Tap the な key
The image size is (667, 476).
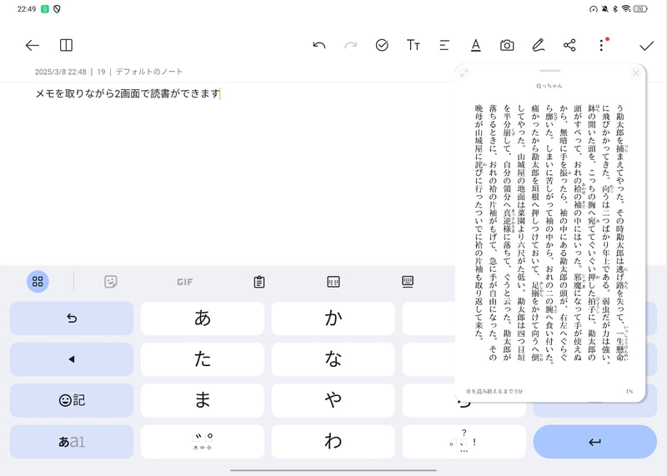(333, 359)
